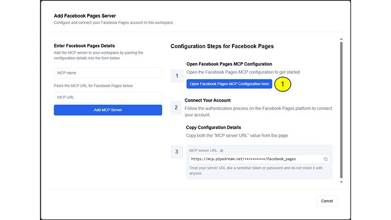Click the Enter Facebook Pages Details heading
Viewport: 391px width, 220px height.
click(x=84, y=46)
